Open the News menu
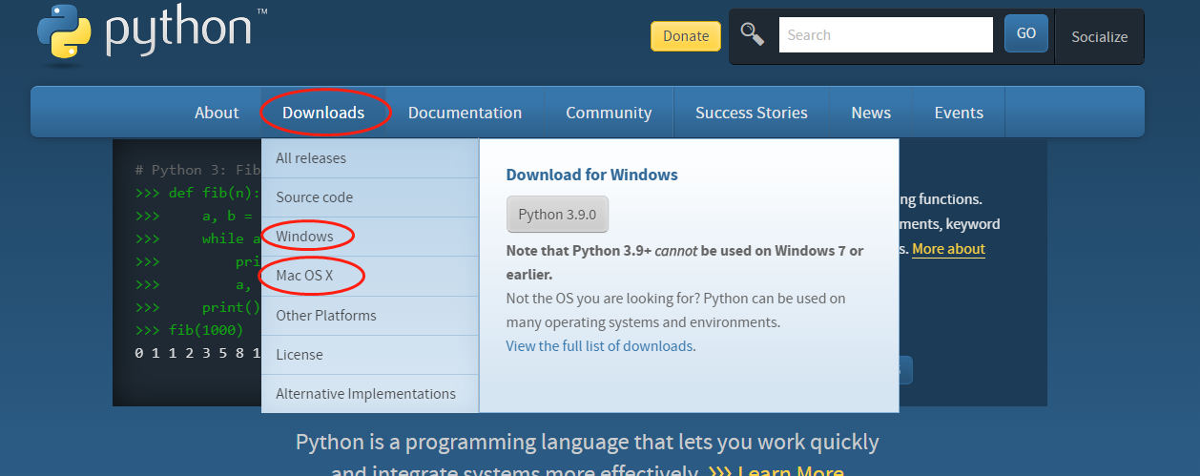 click(871, 113)
